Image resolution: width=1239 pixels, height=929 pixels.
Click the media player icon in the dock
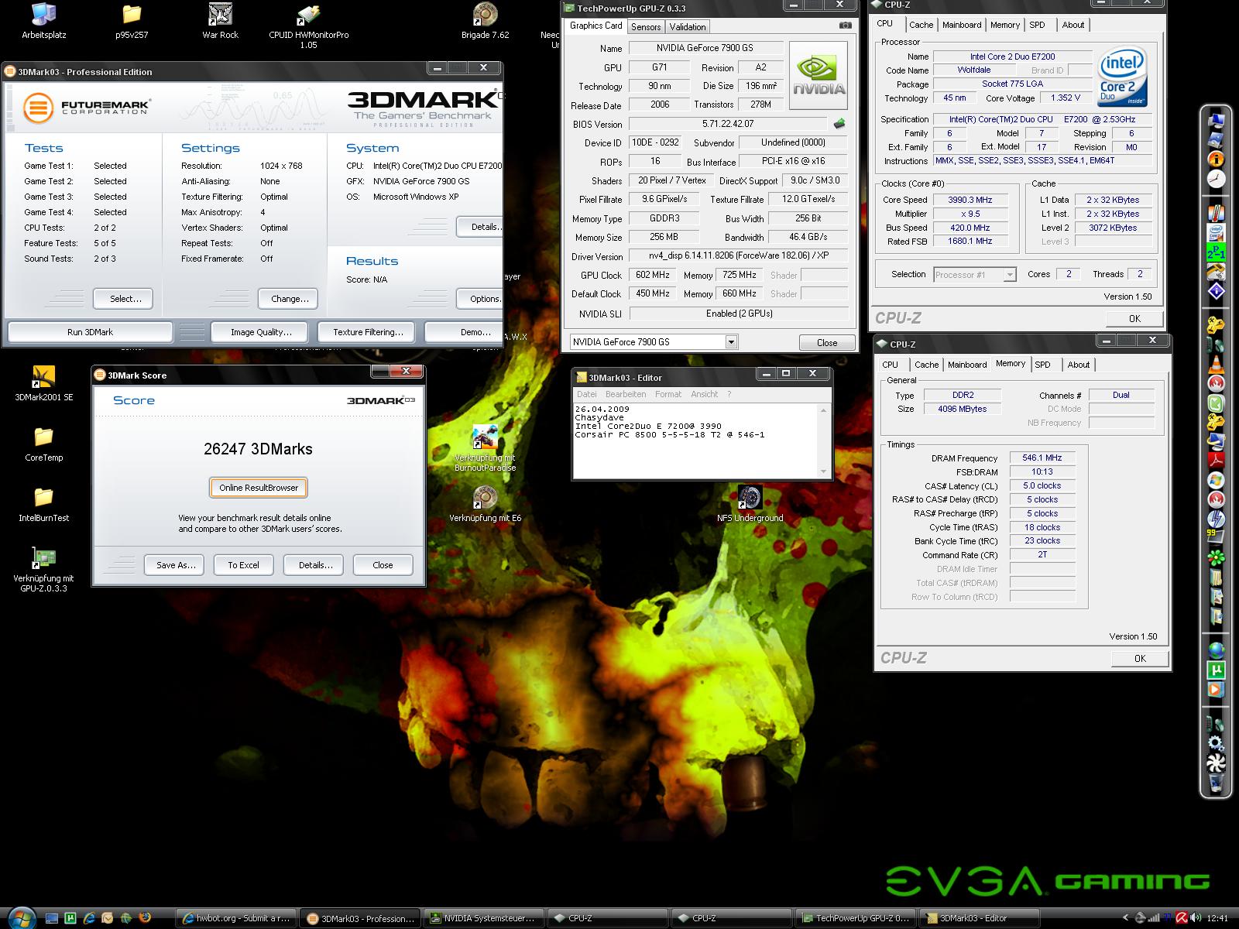1216,689
